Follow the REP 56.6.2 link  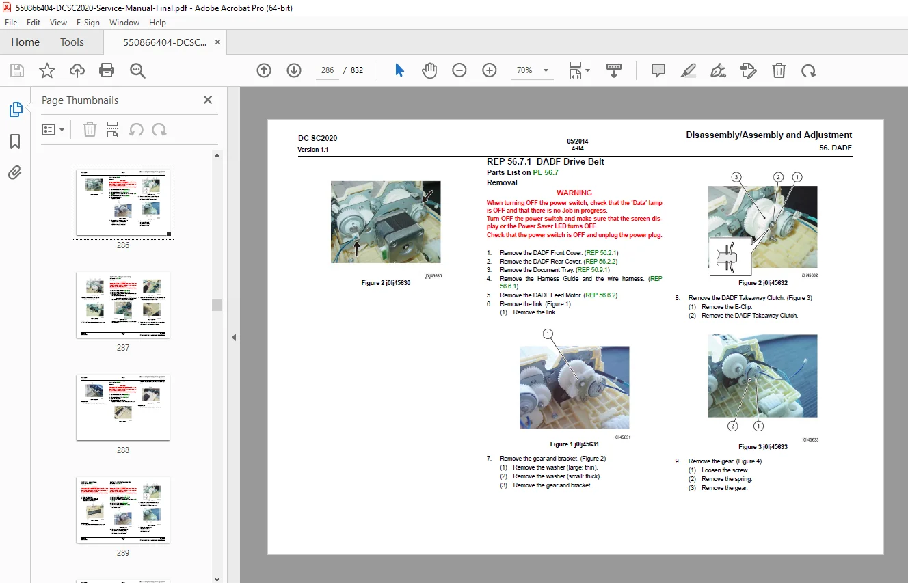[x=600, y=295]
